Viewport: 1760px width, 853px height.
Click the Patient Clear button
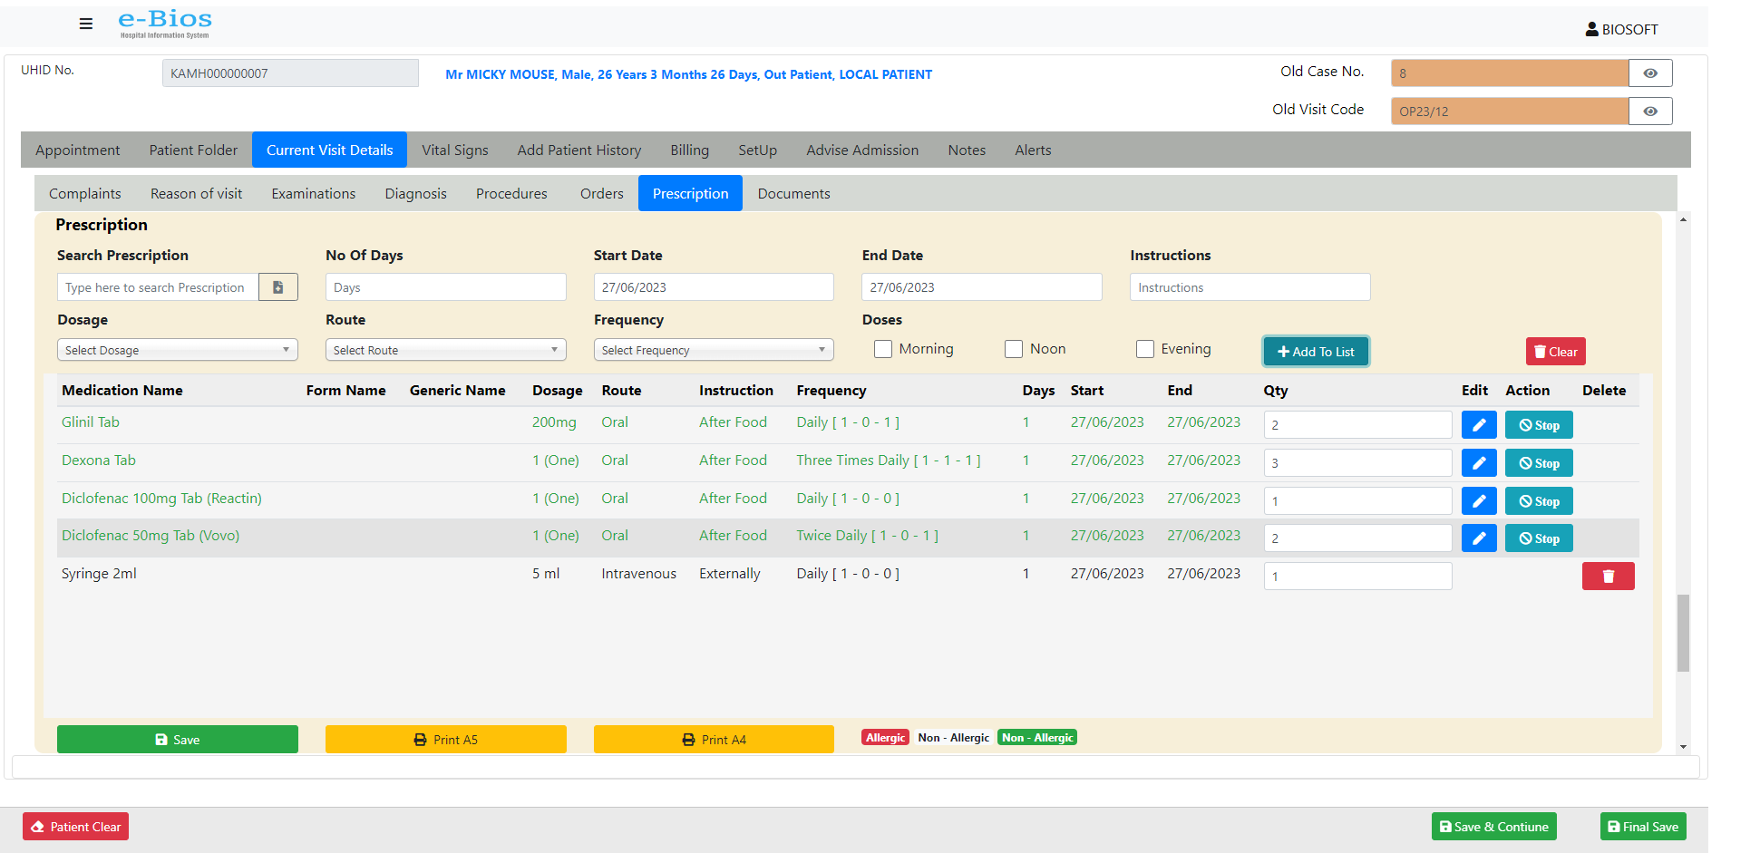click(x=76, y=827)
